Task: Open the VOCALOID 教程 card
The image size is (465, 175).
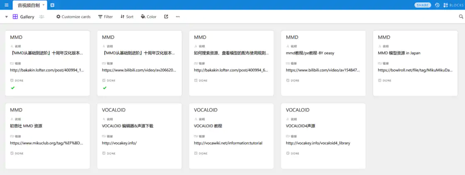Action: point(231,136)
